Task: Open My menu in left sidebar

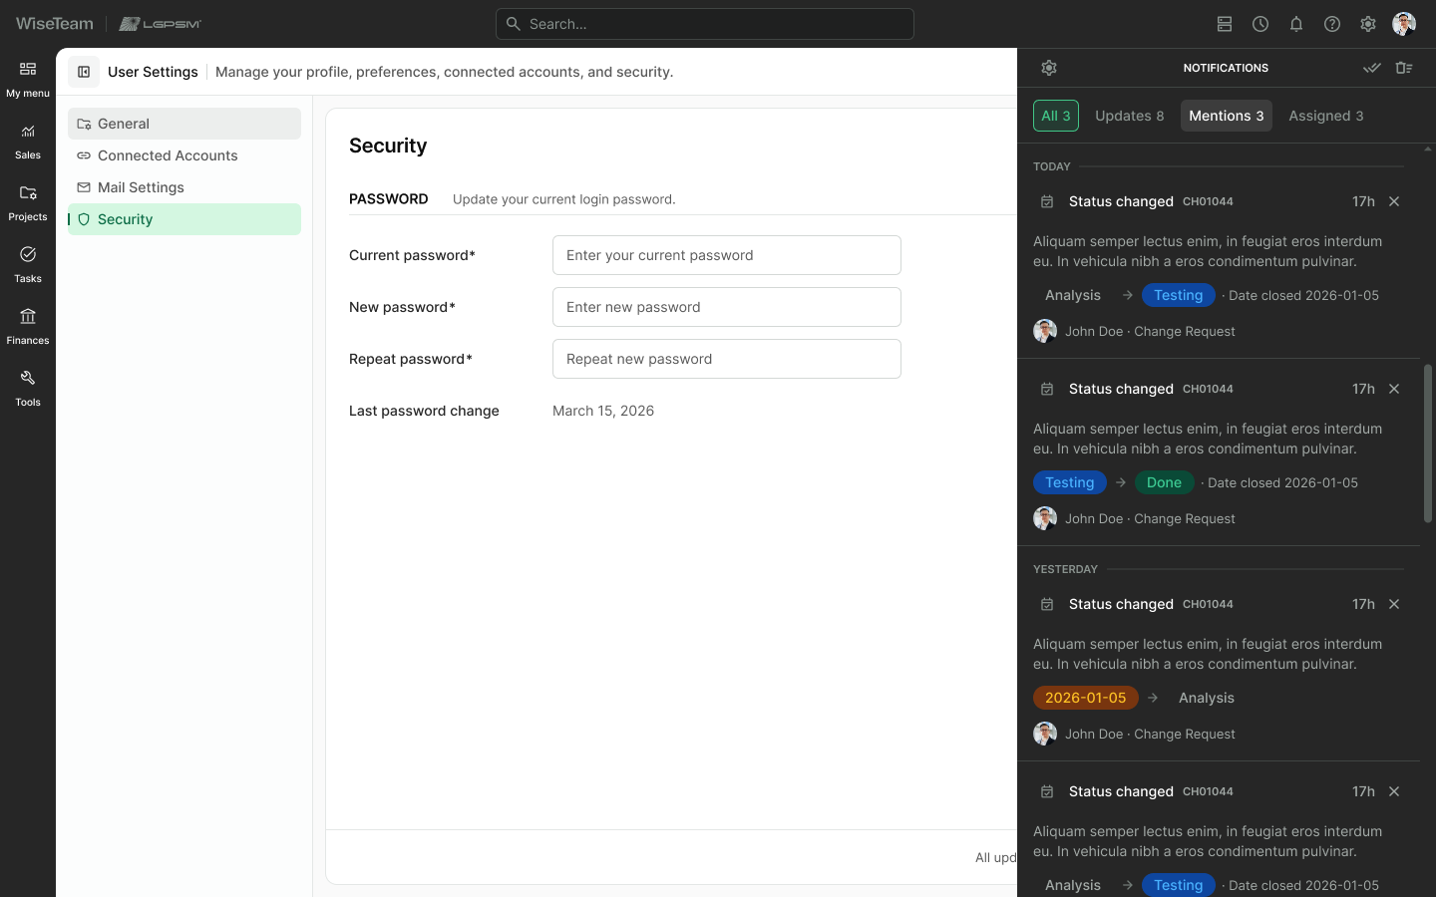Action: [28, 80]
